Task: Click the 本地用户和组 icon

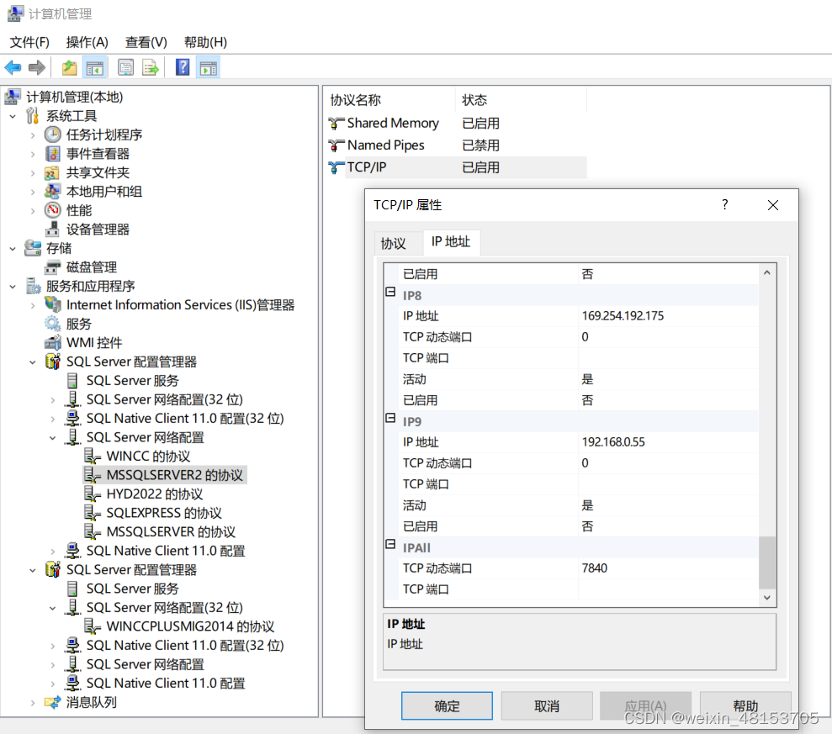Action: (52, 191)
